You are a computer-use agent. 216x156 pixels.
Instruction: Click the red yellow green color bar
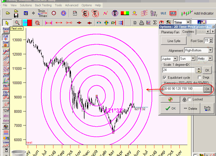[x=125, y=13]
